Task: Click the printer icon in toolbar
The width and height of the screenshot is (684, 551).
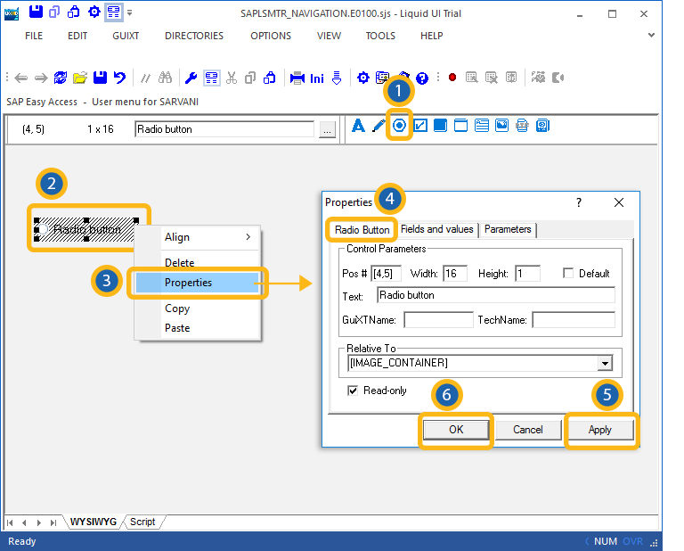Action: point(297,78)
